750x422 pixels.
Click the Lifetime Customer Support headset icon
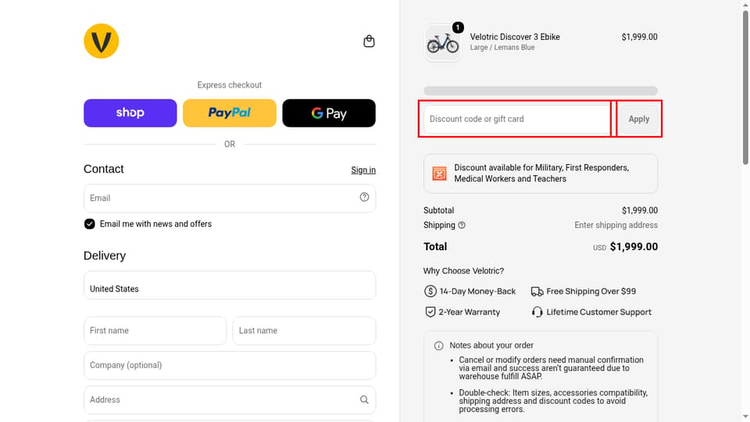[x=537, y=312]
